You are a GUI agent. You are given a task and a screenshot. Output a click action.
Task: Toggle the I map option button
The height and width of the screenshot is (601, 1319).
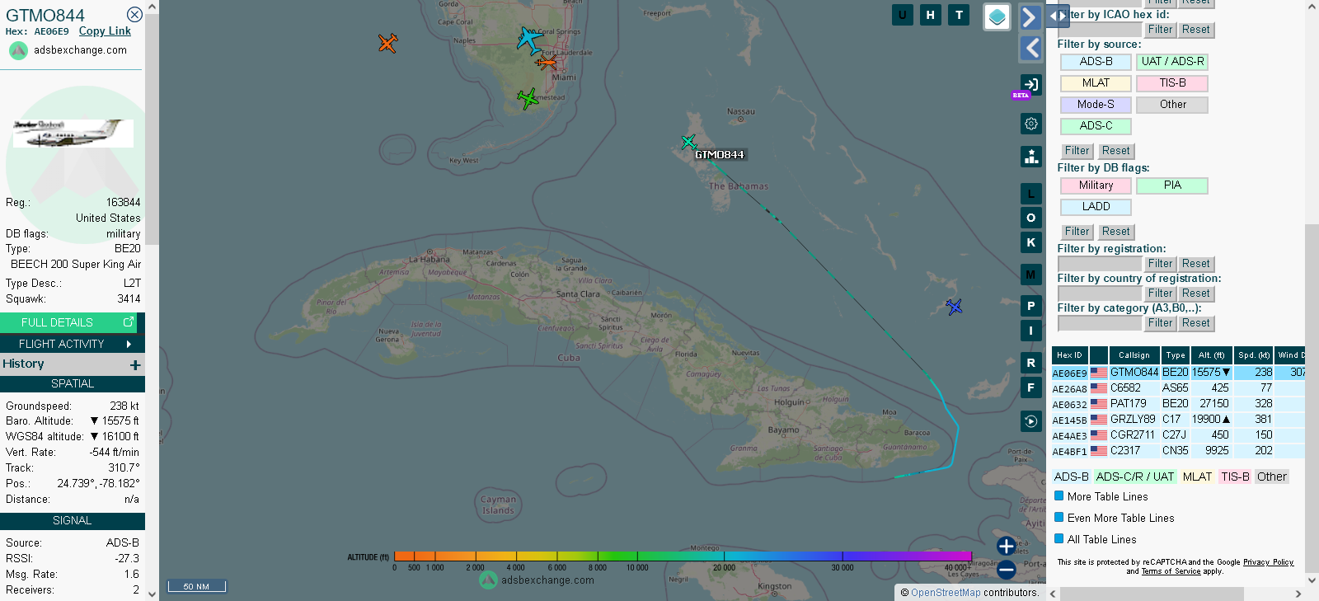tap(1030, 331)
